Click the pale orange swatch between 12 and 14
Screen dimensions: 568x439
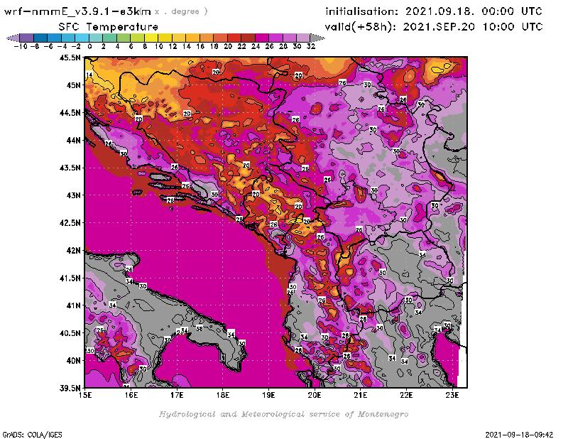pyautogui.click(x=179, y=38)
